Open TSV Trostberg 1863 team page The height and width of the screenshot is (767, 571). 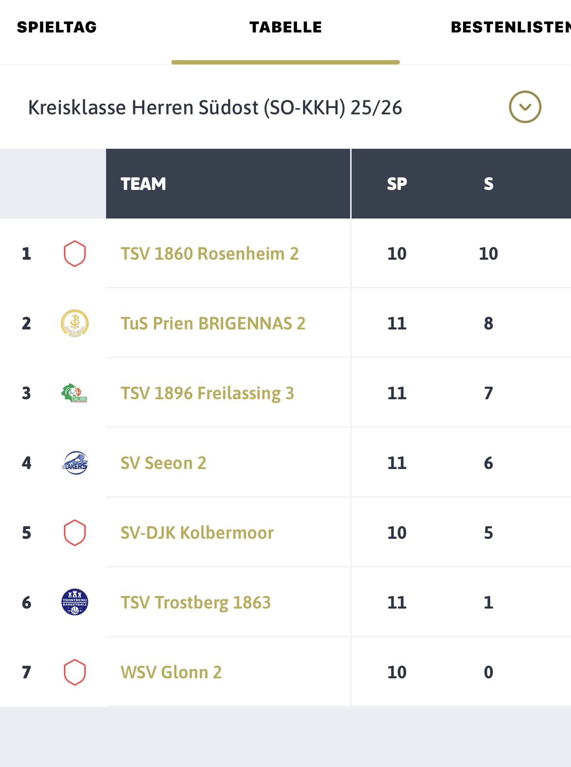point(196,603)
